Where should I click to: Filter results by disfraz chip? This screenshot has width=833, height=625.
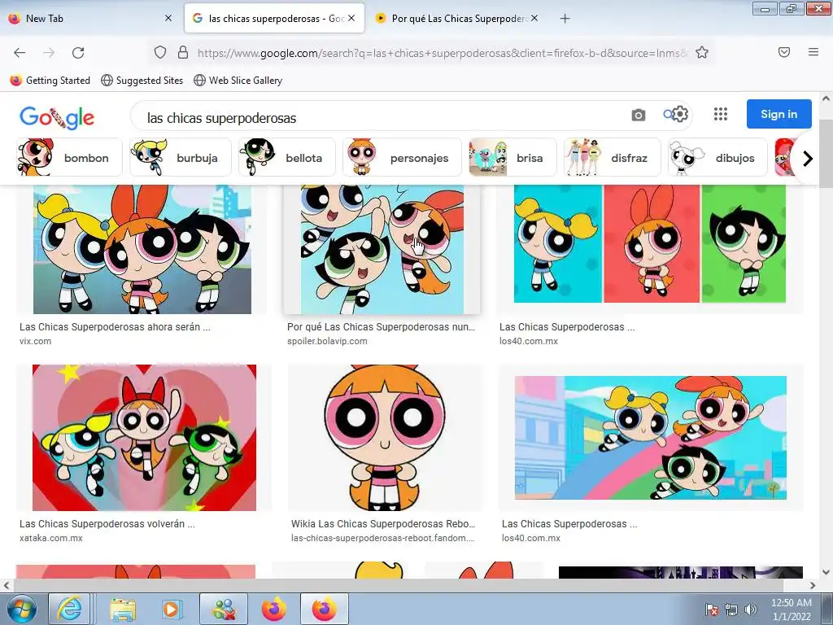(x=612, y=157)
